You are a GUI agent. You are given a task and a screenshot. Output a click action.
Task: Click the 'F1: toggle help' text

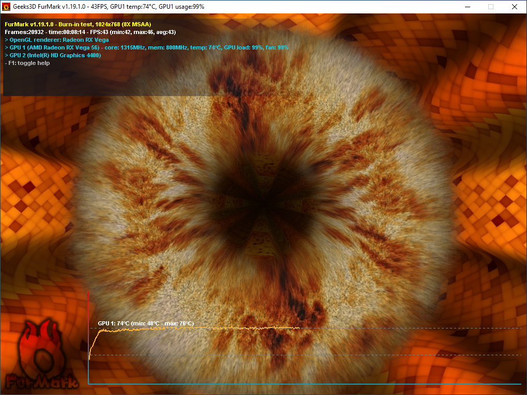point(27,63)
